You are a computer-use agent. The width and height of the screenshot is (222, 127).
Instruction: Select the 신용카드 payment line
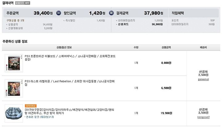coord(139,24)
